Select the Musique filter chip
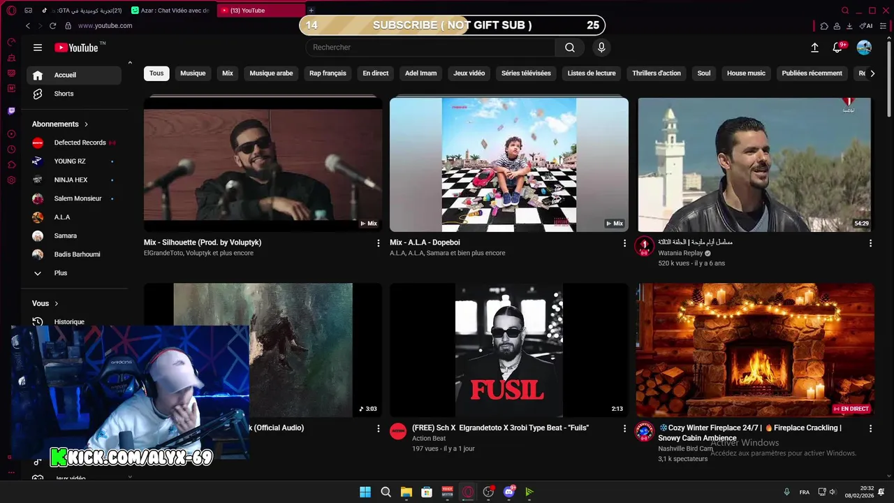The image size is (894, 503). 193,73
